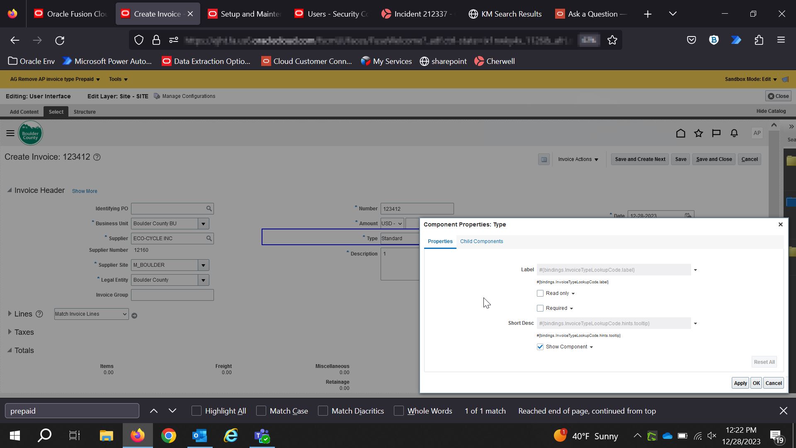
Task: Open the navigator hamburger menu icon
Action: click(10, 133)
